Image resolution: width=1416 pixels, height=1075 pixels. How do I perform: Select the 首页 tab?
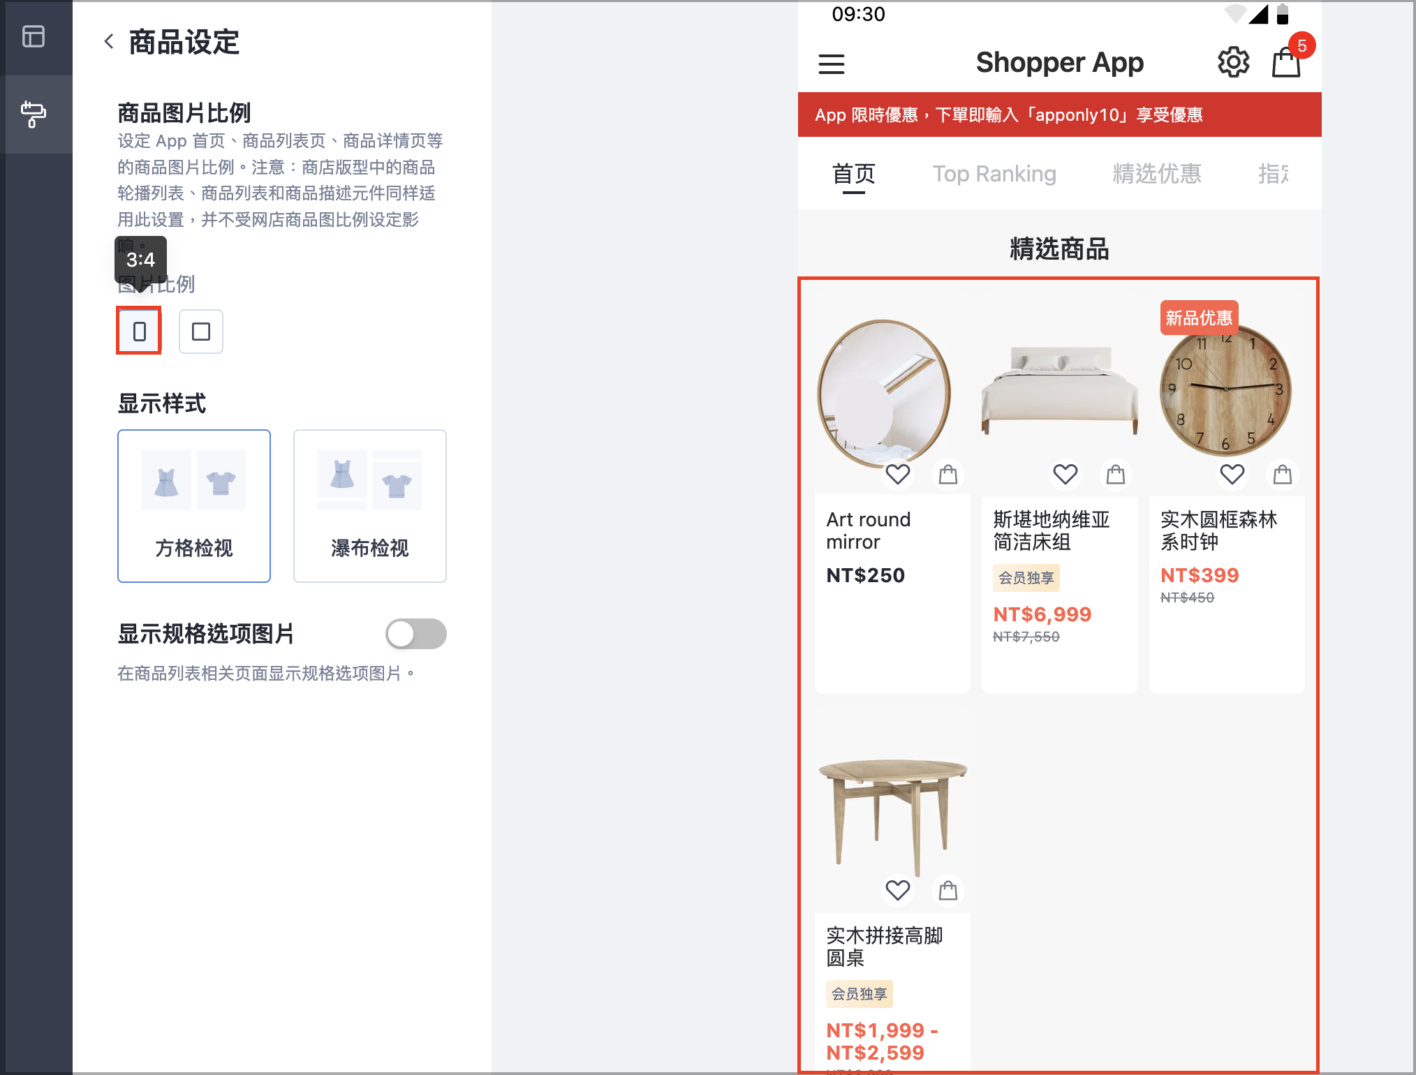pyautogui.click(x=854, y=174)
